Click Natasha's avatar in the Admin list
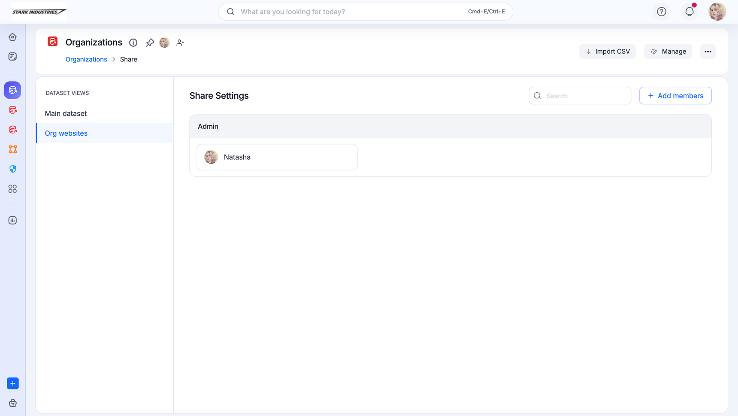Image resolution: width=738 pixels, height=416 pixels. pyautogui.click(x=211, y=157)
